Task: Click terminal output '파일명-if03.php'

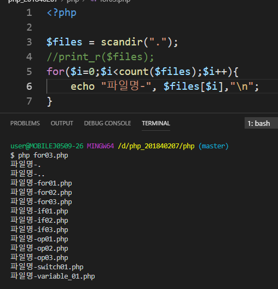Action: (x=39, y=229)
